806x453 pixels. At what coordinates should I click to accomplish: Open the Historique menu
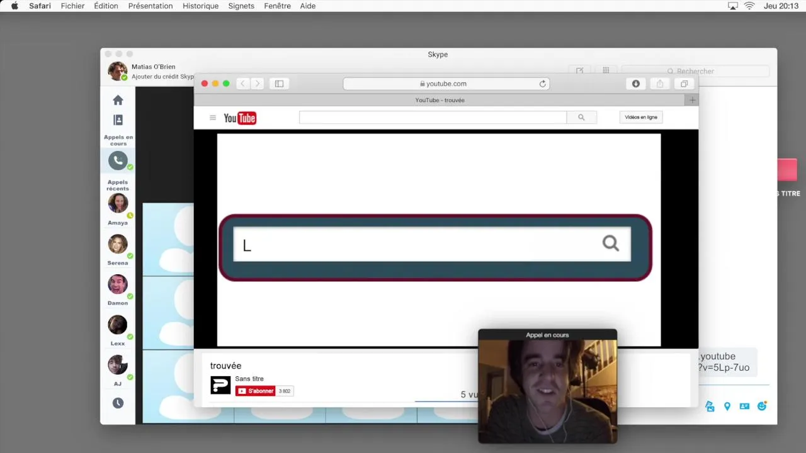[x=200, y=6]
